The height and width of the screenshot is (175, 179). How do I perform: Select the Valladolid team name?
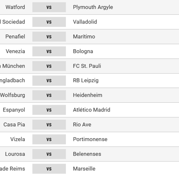[85, 22]
